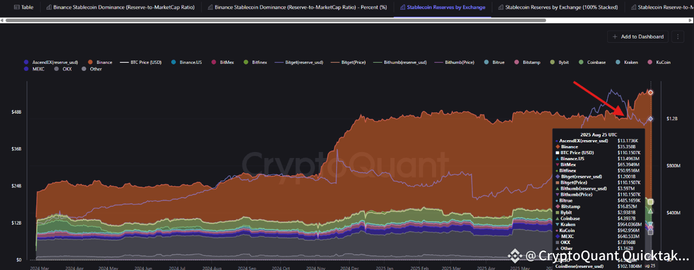Open the chart's three-dot options menu
The height and width of the screenshot is (270, 694).
(677, 37)
